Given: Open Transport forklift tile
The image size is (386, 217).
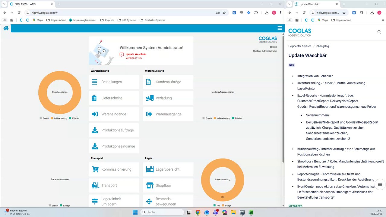Looking at the screenshot, I should [x=114, y=185].
